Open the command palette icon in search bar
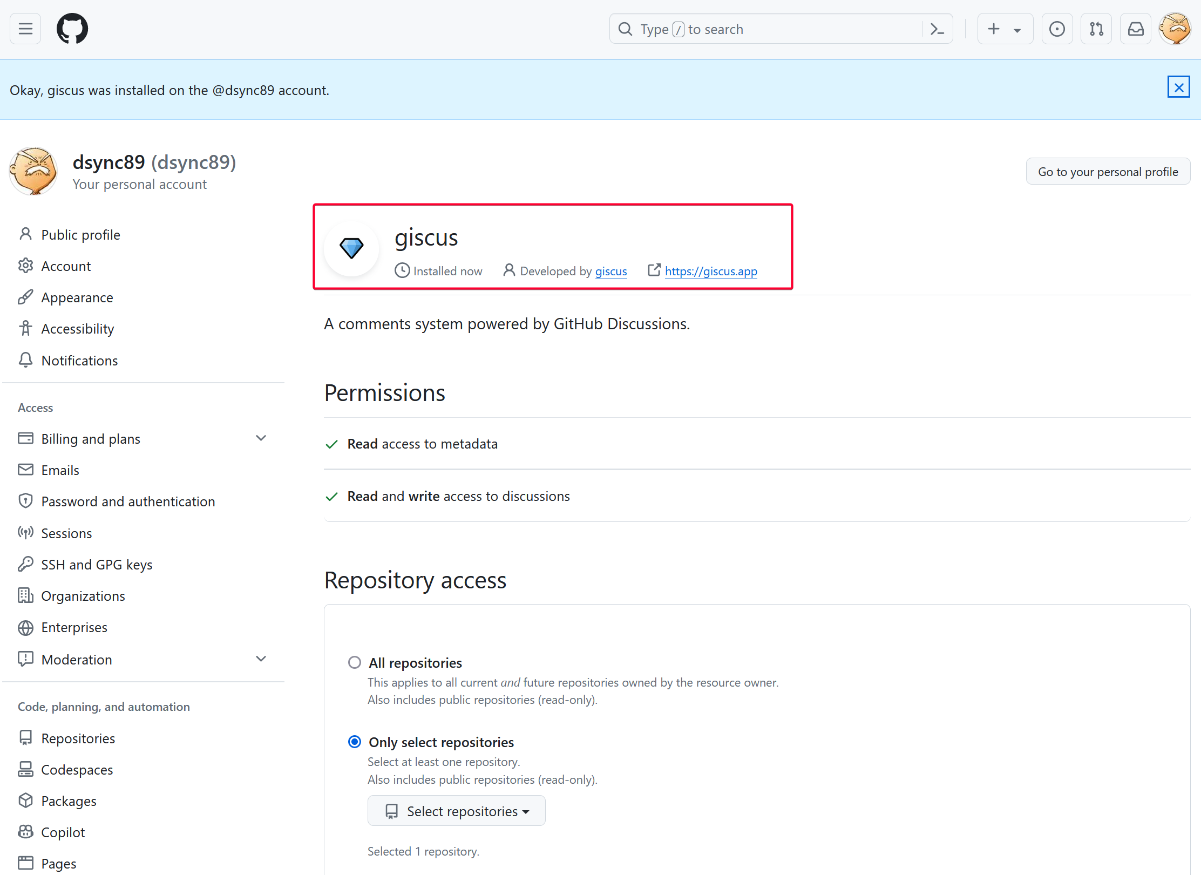This screenshot has width=1201, height=875. 937,29
